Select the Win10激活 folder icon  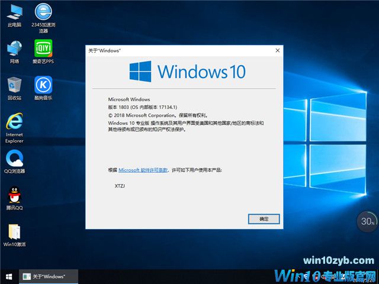pos(14,235)
